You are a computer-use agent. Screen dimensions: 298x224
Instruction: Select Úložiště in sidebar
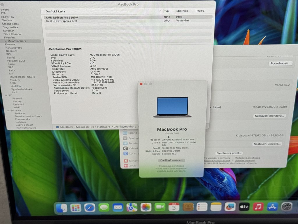(x=16, y=86)
